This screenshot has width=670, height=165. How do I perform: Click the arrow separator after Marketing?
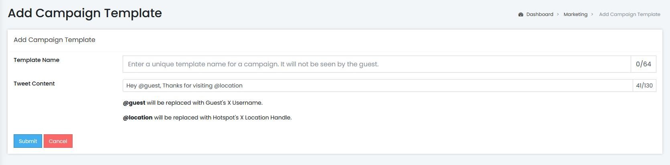click(x=592, y=14)
